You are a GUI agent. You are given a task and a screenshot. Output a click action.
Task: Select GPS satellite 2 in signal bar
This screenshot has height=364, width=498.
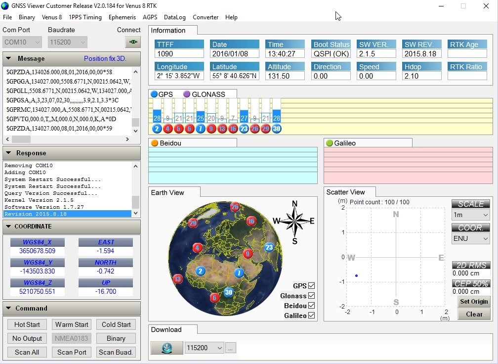[157, 129]
